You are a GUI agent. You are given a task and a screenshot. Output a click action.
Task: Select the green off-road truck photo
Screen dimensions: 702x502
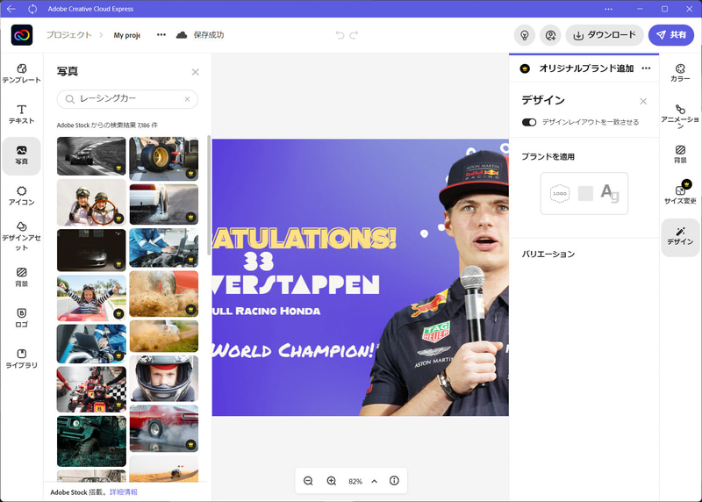tap(91, 441)
